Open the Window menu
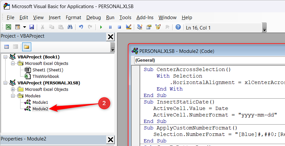Image resolution: width=285 pixels, height=146 pixels. click(168, 18)
